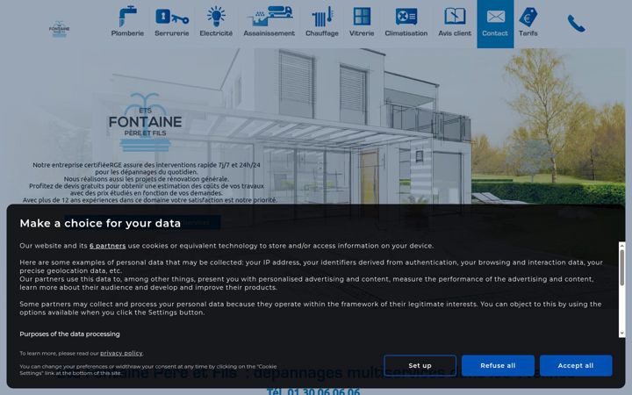Open the Contact envelope icon
The width and height of the screenshot is (632, 395).
(495, 17)
